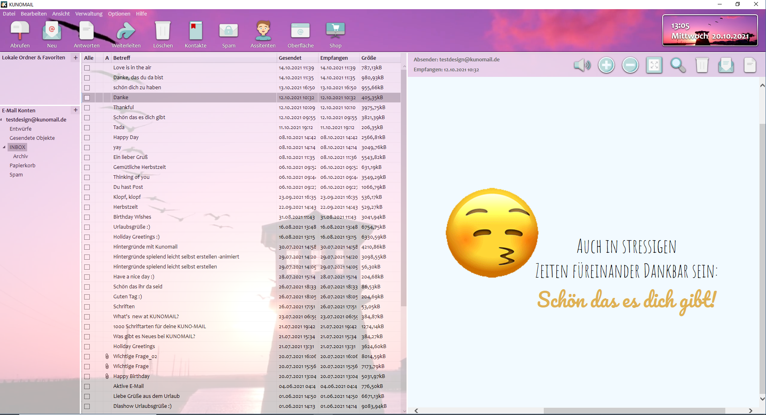Open the Entwürfe folder

(x=20, y=129)
